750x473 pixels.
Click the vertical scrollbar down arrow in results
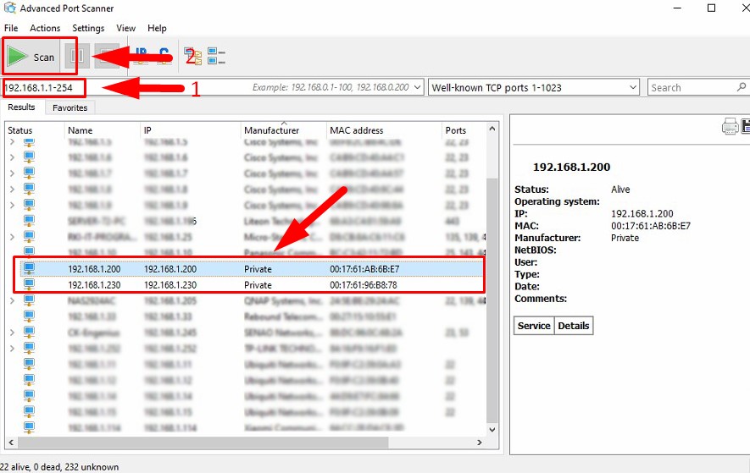492,430
